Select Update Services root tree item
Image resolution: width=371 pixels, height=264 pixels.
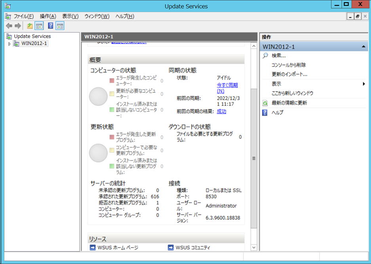(32, 36)
